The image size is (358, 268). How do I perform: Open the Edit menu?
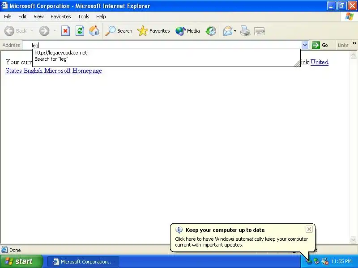pyautogui.click(x=22, y=17)
